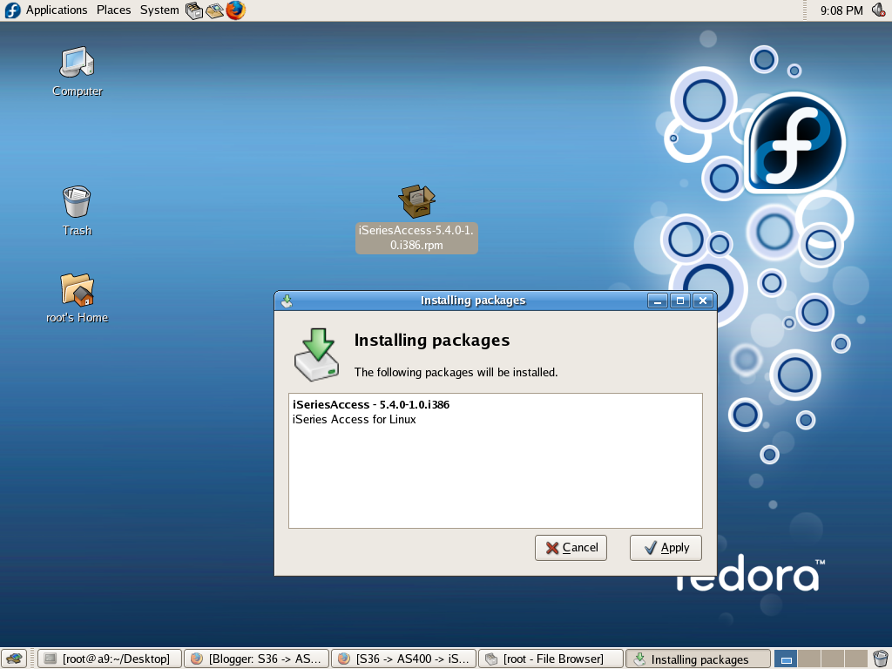This screenshot has height=669, width=892.
Task: Close the Installing packages dialog
Action: [x=703, y=301]
